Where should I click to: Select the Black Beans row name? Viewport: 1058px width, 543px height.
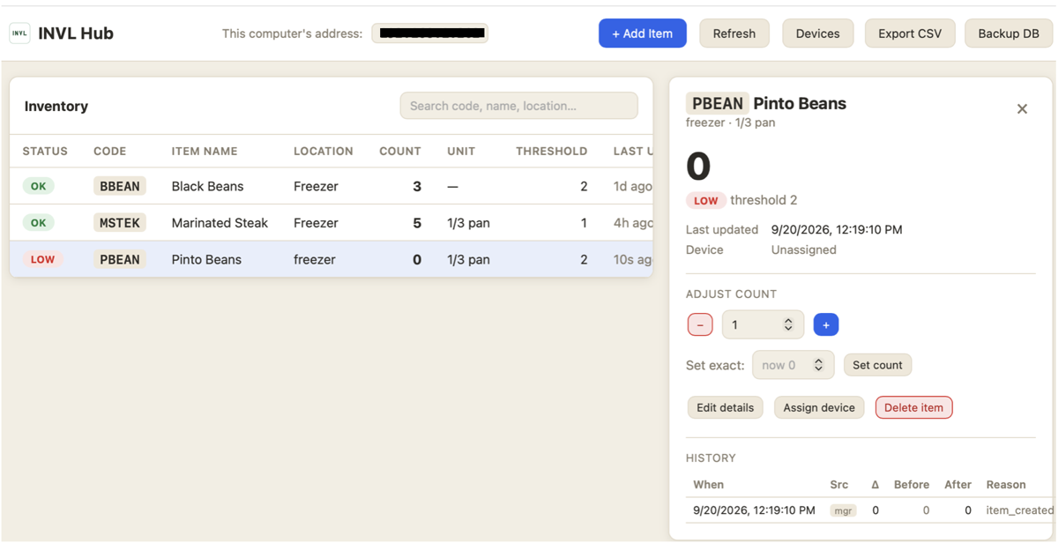coord(208,187)
